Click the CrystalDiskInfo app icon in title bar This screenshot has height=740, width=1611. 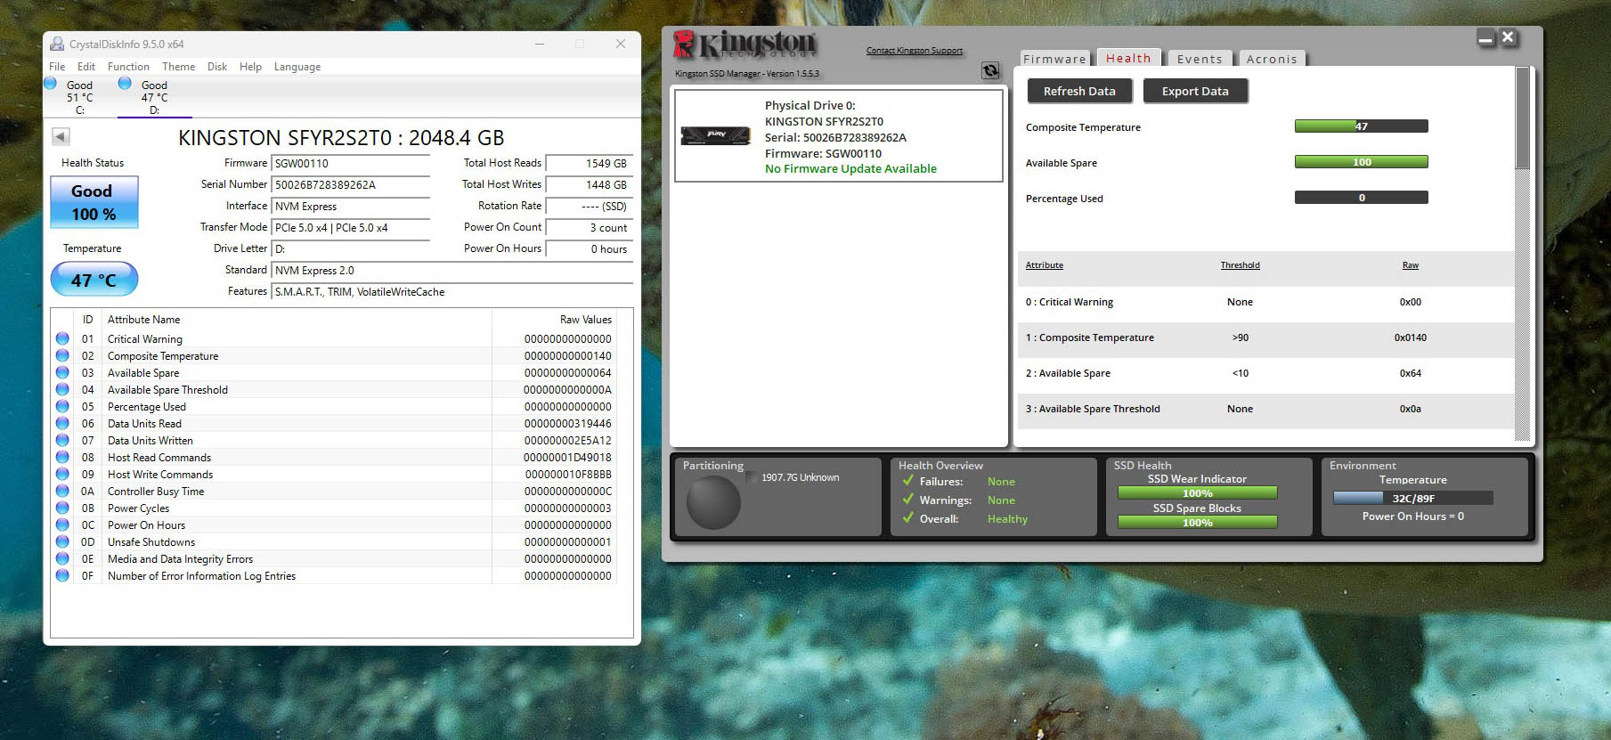click(57, 44)
